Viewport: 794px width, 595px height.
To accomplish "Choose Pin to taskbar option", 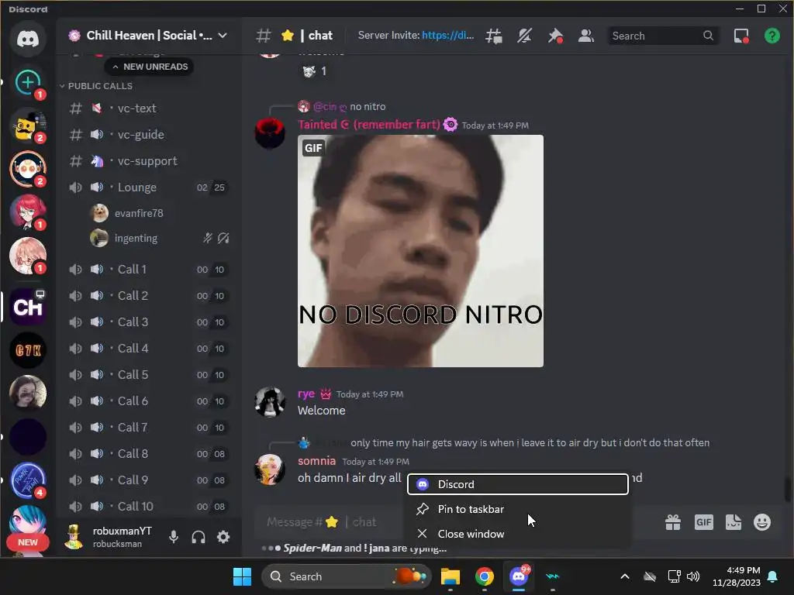I will (x=517, y=509).
